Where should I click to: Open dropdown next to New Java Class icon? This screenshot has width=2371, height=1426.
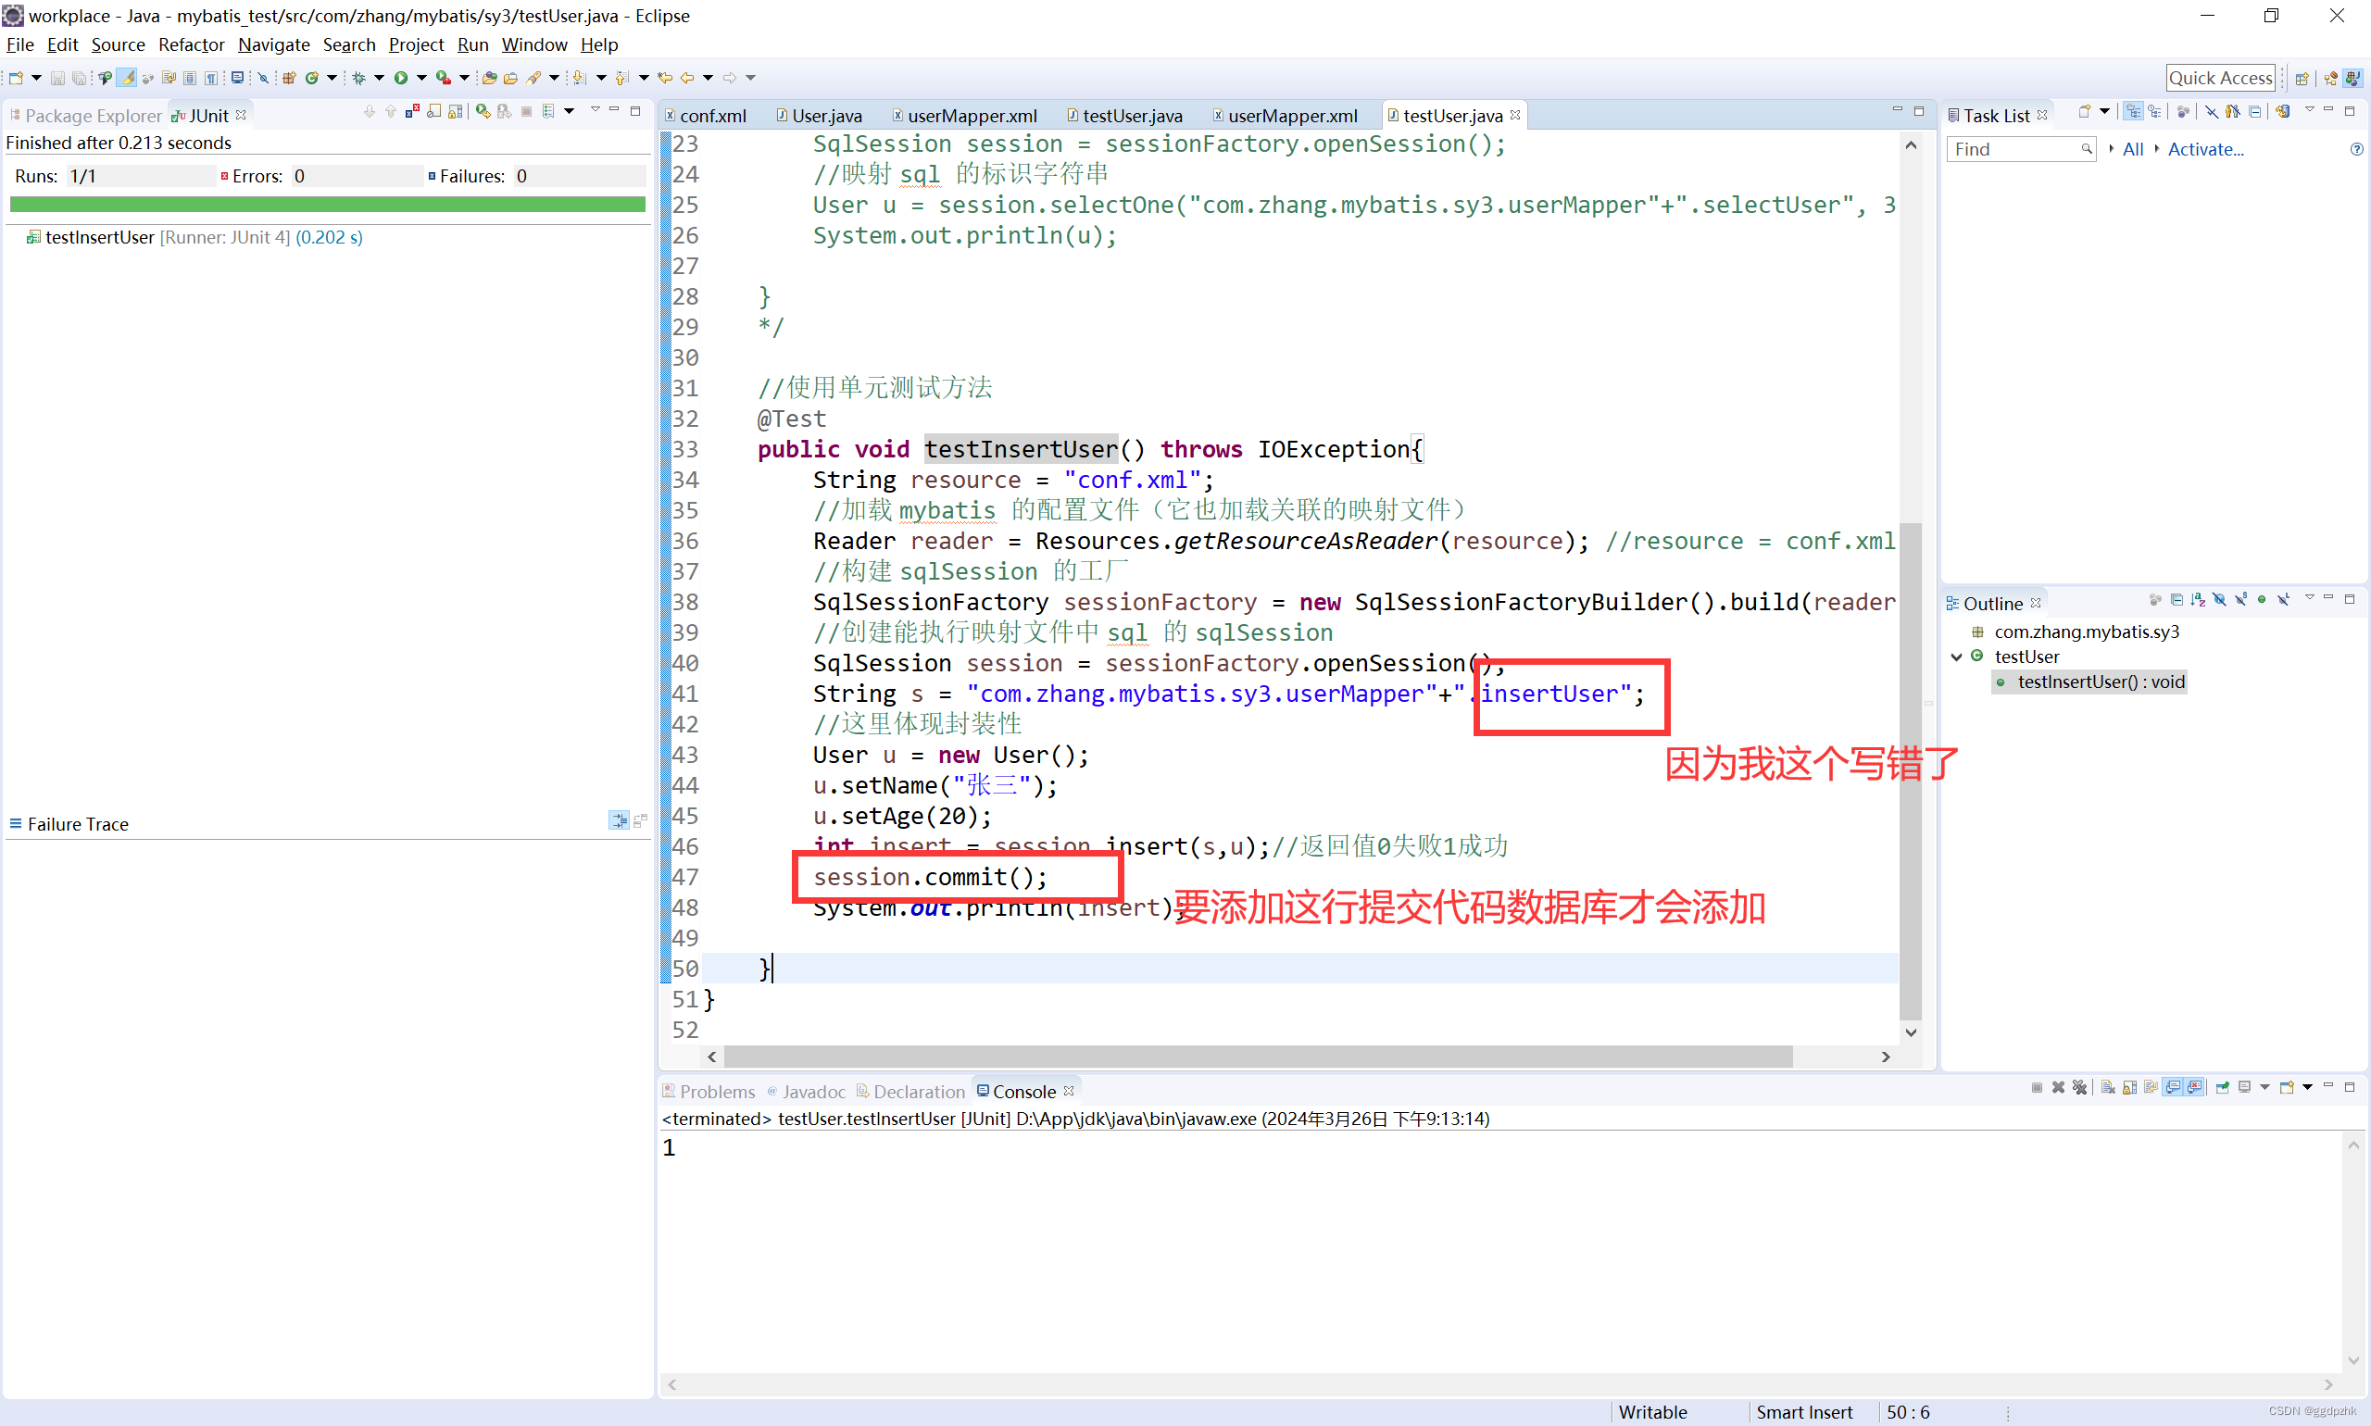(x=332, y=78)
